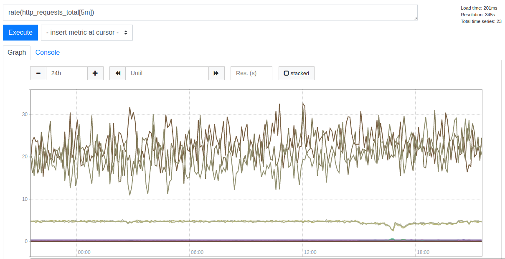Shrink the time range with the minus button
Viewport: 505px width, 259px height.
tap(38, 73)
